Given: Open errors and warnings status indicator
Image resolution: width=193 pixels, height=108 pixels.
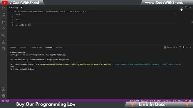Looking at the screenshot, I should 6,101.
